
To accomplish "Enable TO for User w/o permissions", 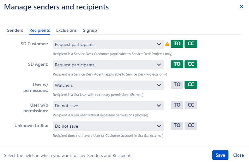I will [177, 105].
